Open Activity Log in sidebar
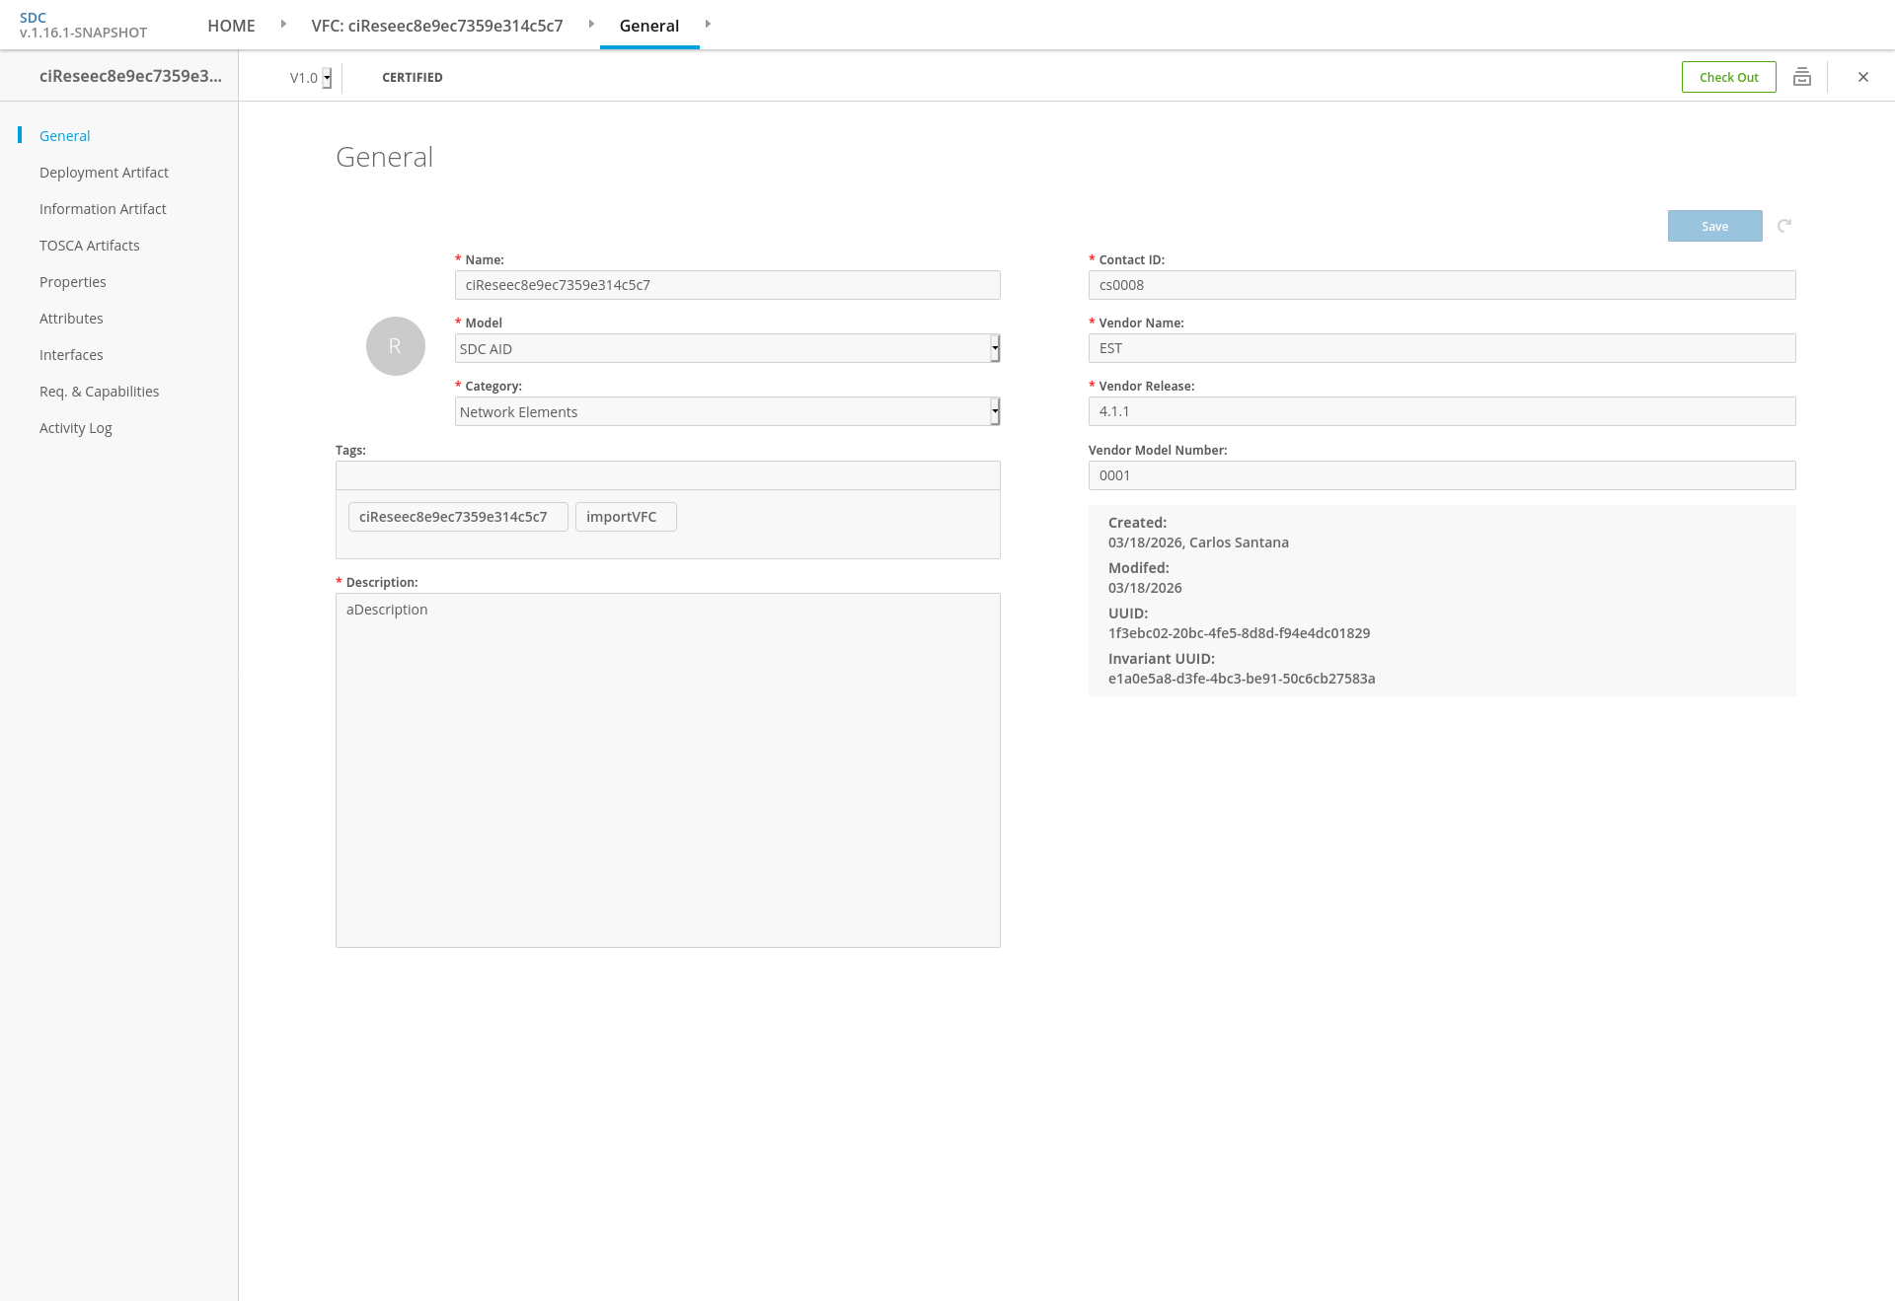Image resolution: width=1895 pixels, height=1301 pixels. coord(75,428)
